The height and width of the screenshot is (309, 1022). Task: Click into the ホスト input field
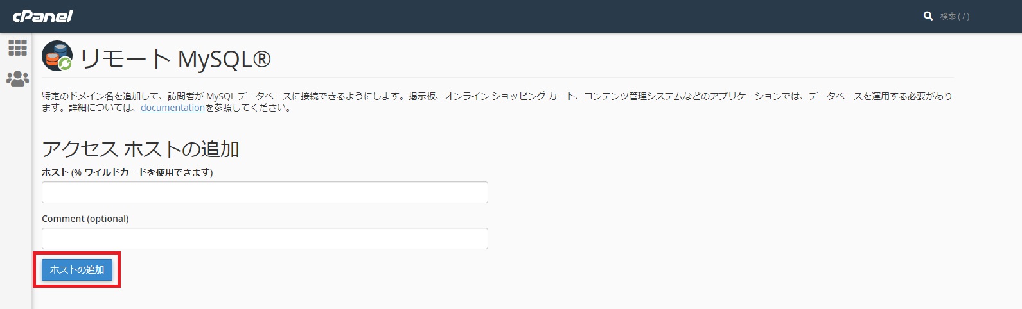(x=265, y=192)
